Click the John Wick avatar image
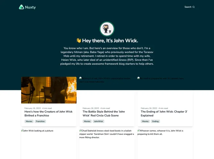Image resolution: width=214 pixels, height=159 pixels. pos(107,29)
